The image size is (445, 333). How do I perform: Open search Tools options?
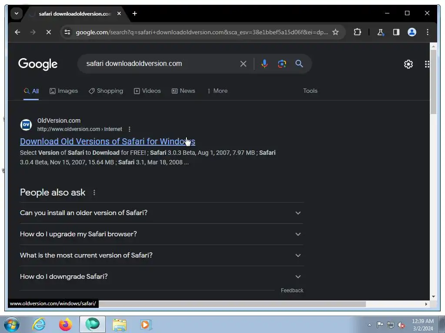[x=310, y=91]
